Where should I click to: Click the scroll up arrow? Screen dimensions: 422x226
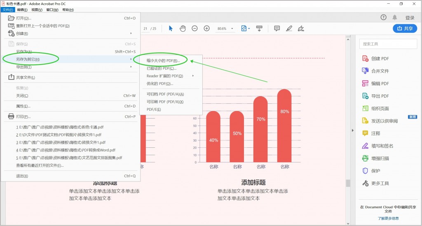[x=348, y=40]
